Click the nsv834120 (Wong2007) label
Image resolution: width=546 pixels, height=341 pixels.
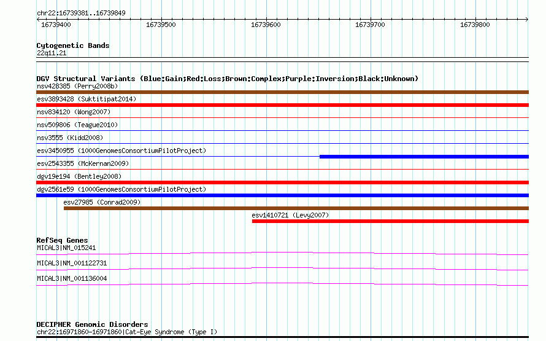click(74, 112)
